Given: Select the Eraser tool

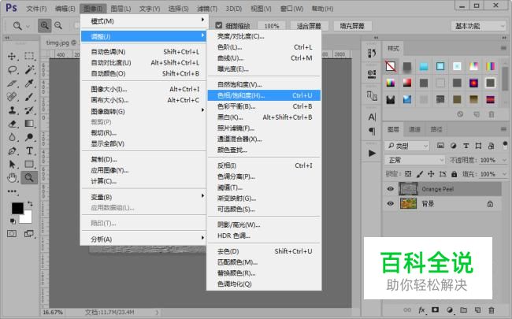Looking at the screenshot, I should (x=12, y=124).
